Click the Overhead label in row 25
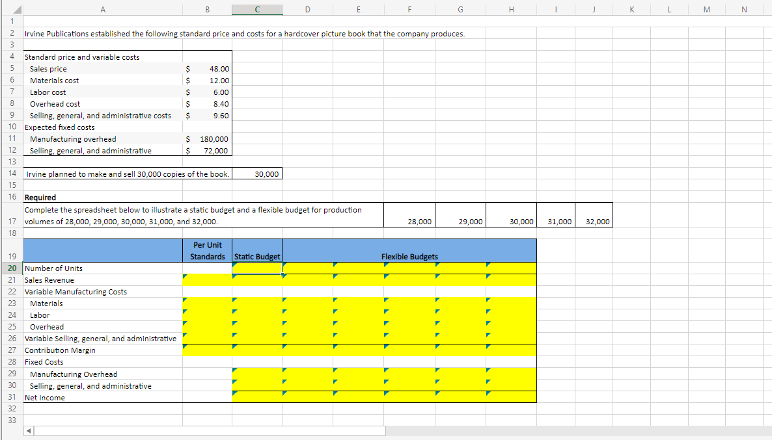Screen dimensions: 772x440 [47, 327]
